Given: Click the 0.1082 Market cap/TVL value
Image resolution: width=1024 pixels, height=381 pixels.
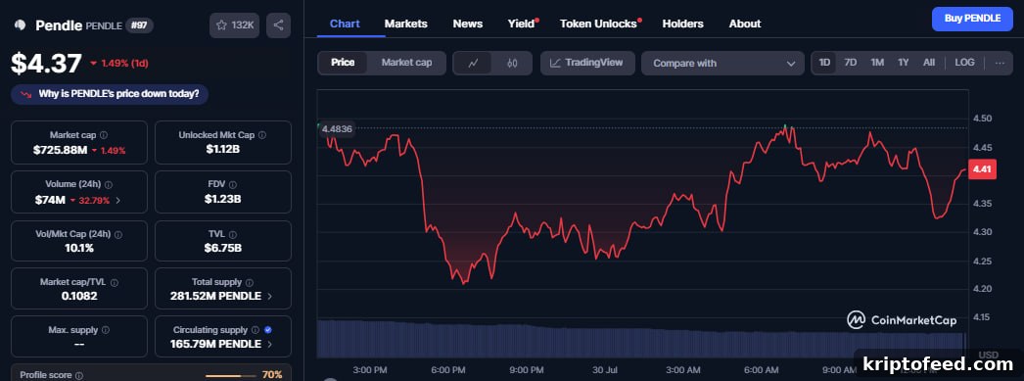Looking at the screenshot, I should coord(79,296).
